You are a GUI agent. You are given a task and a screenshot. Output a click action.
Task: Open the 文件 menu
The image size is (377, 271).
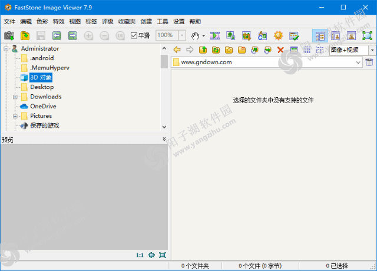tap(9, 22)
